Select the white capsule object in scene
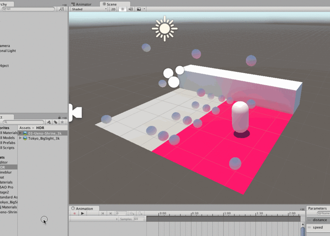Image resolution: width=330 pixels, height=236 pixels. tap(240, 117)
